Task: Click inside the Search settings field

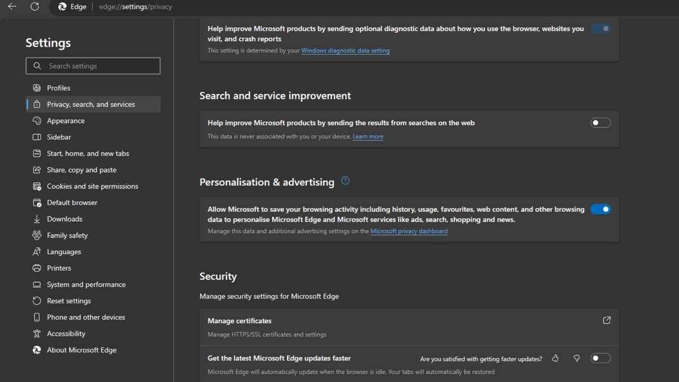Action: [93, 66]
